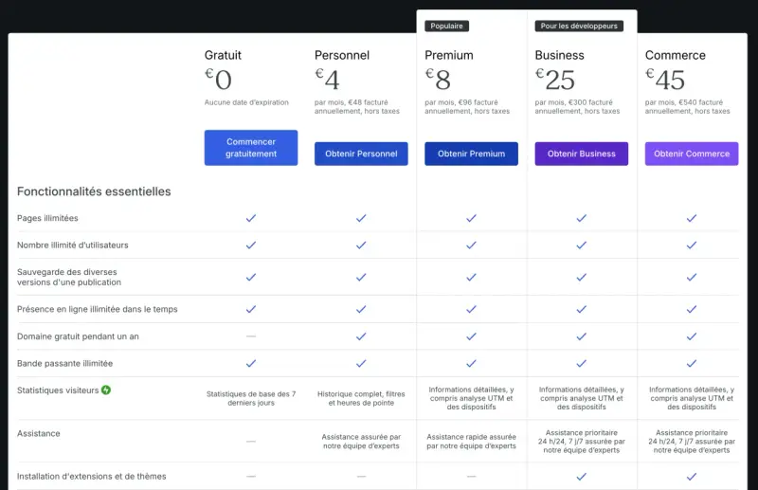This screenshot has height=490, width=758.
Task: Click the Populaire badge above Premium
Action: (446, 26)
